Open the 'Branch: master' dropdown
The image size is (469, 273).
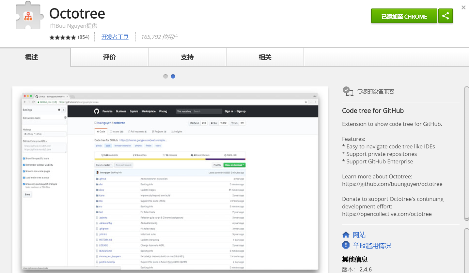click(x=104, y=165)
